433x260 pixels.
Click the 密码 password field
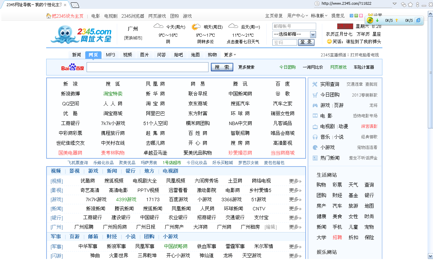[x=285, y=42]
